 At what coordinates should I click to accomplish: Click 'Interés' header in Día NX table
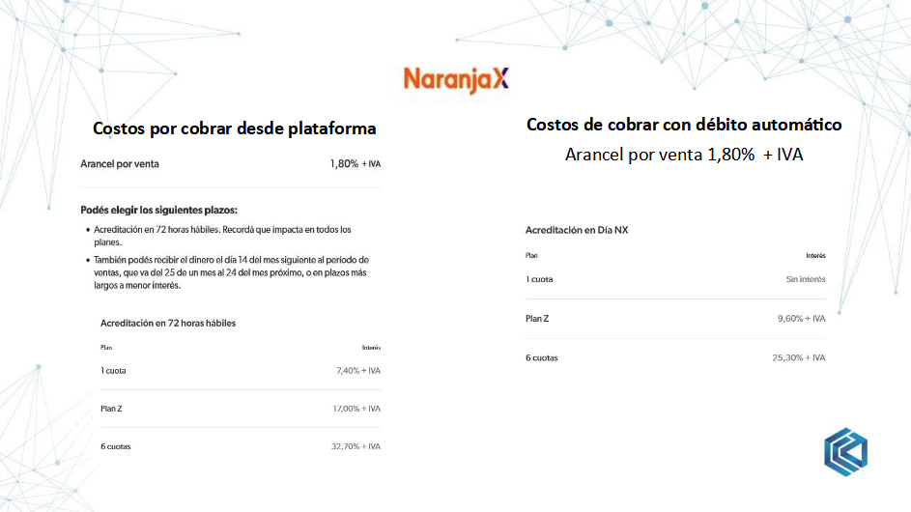pos(815,256)
